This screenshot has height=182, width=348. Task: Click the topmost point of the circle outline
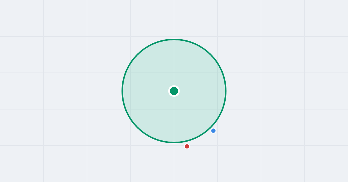[174, 39]
